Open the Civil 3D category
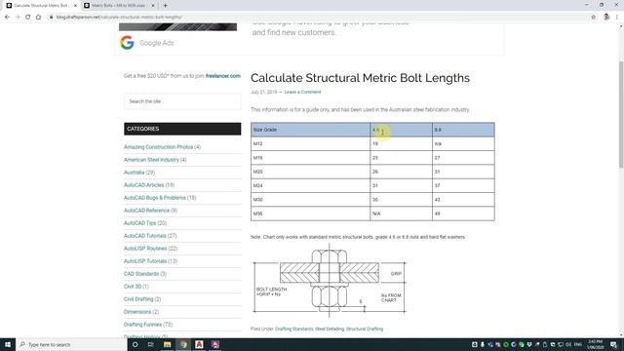 click(133, 287)
